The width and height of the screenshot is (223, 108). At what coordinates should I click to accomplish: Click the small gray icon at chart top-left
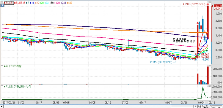coord(2,2)
